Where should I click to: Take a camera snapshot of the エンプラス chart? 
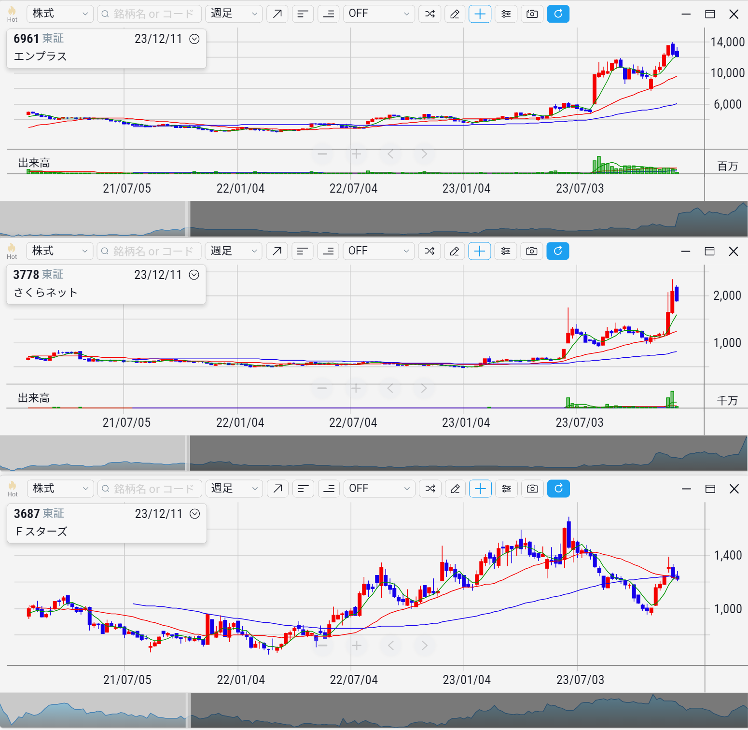(532, 14)
